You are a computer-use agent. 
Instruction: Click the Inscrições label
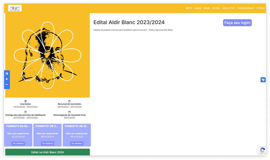coord(26,104)
